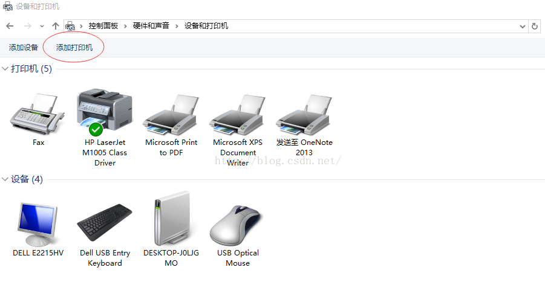Viewport: 545px width, 308px height.
Task: Open the address bar history dropdown
Action: [522, 27]
